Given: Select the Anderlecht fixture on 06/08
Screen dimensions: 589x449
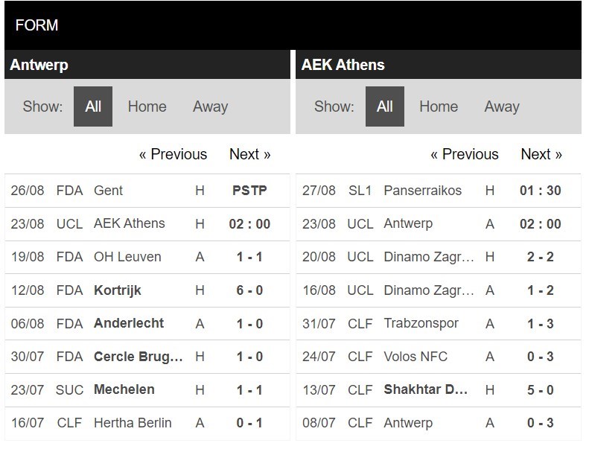Looking at the screenshot, I should coord(147,323).
